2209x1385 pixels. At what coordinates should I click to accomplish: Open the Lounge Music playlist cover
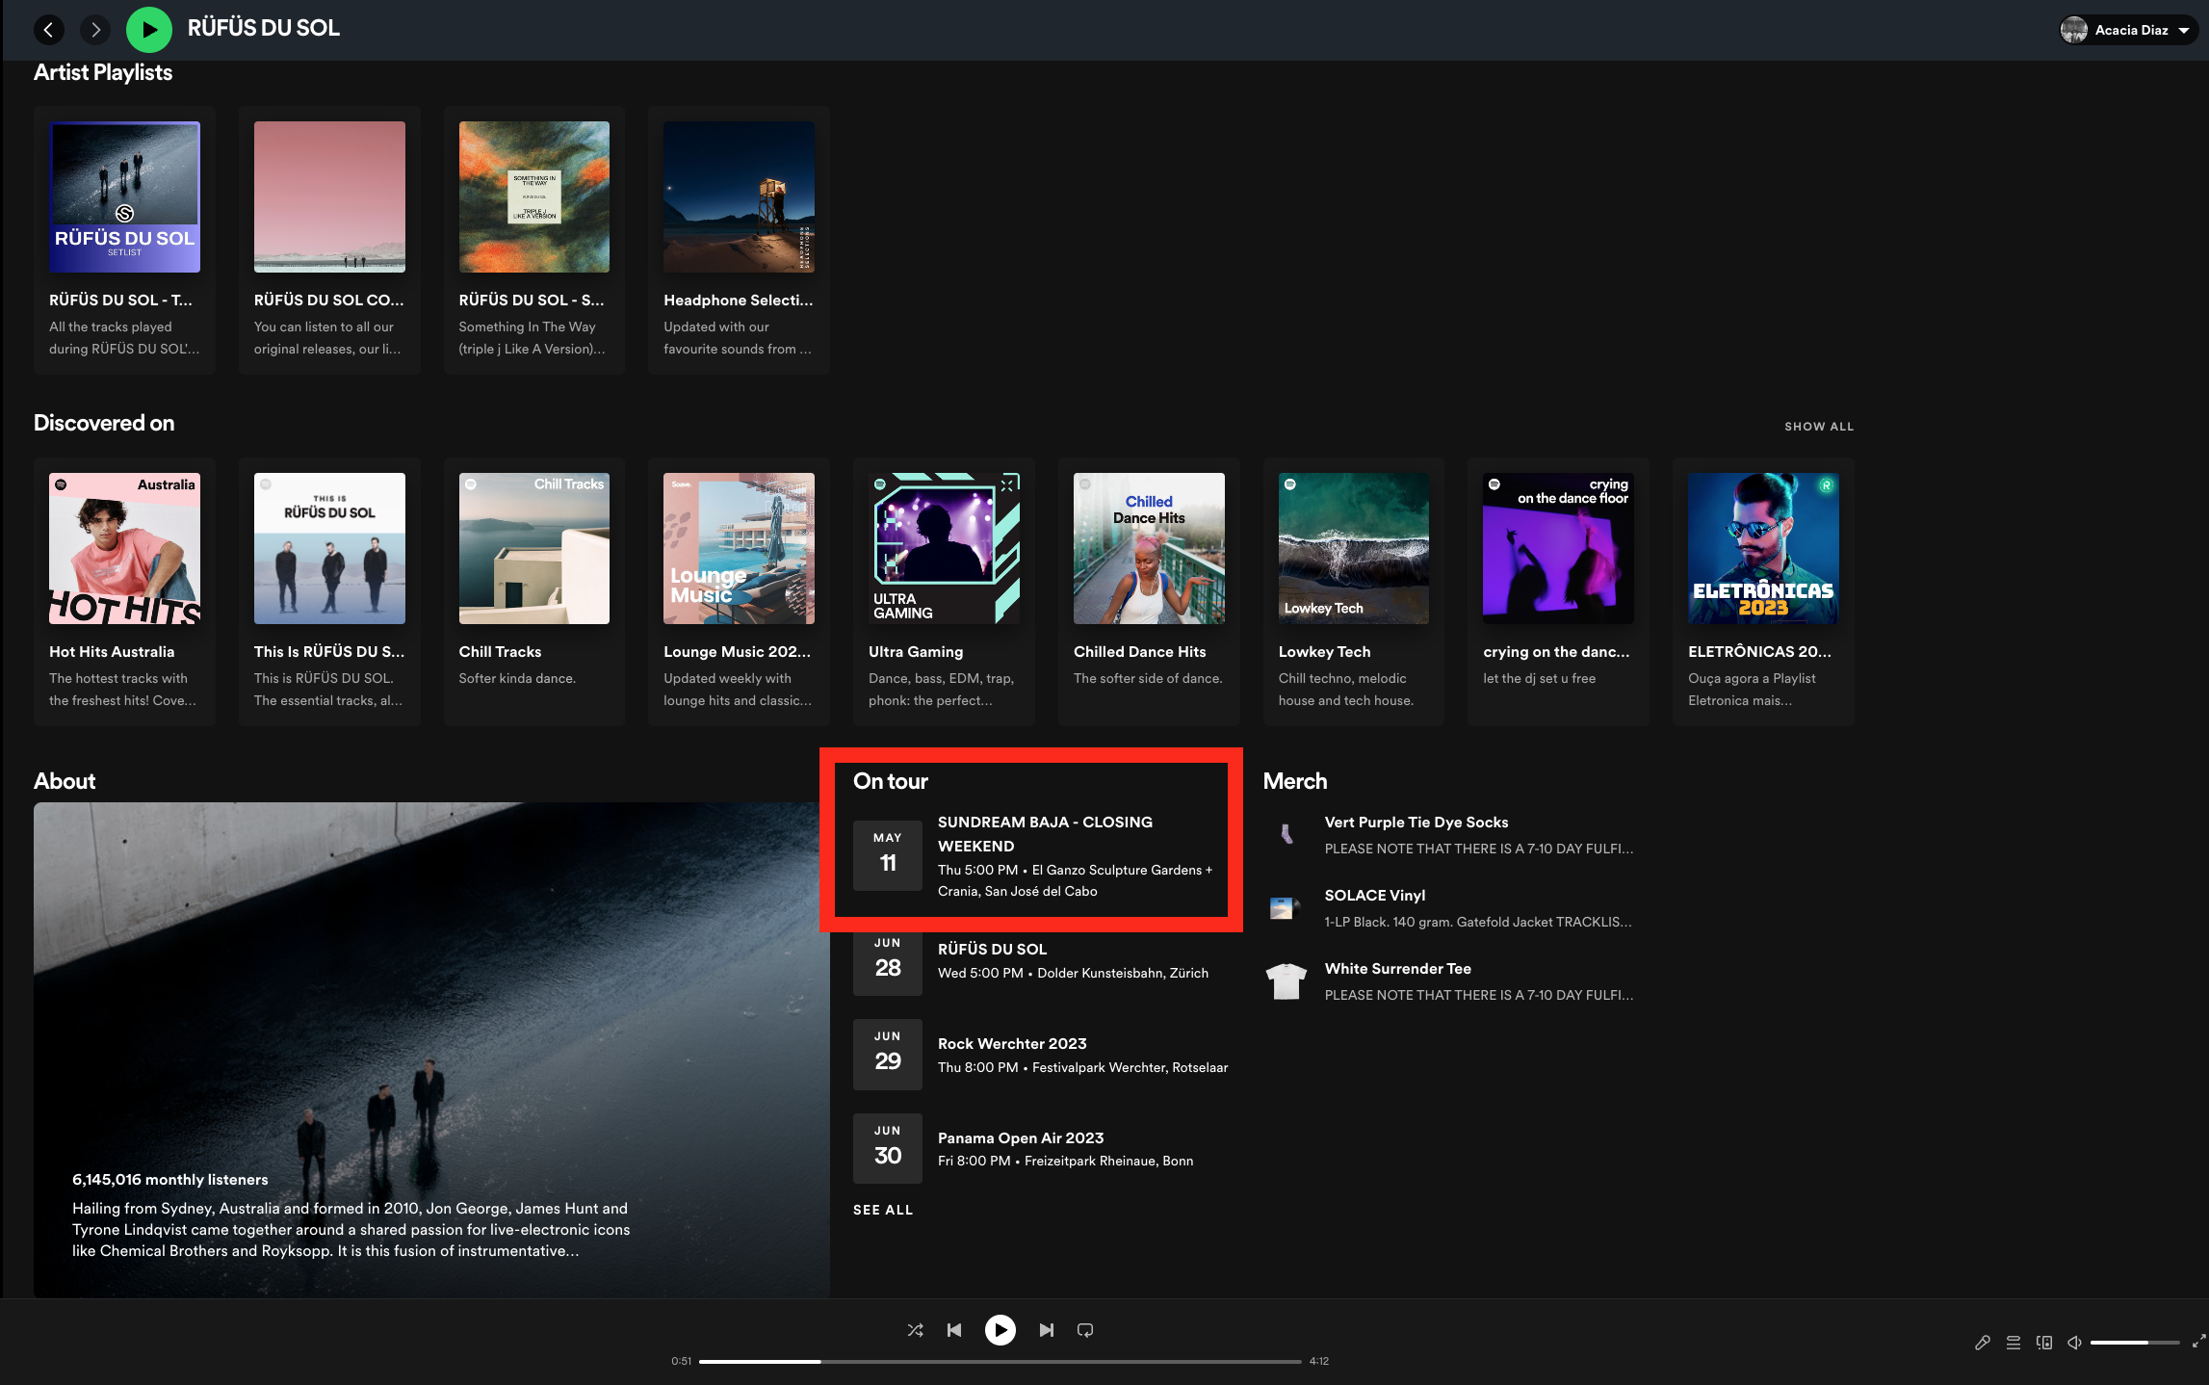[739, 548]
